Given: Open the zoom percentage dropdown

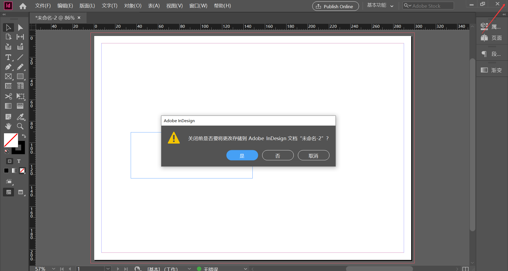Looking at the screenshot, I should 54,269.
